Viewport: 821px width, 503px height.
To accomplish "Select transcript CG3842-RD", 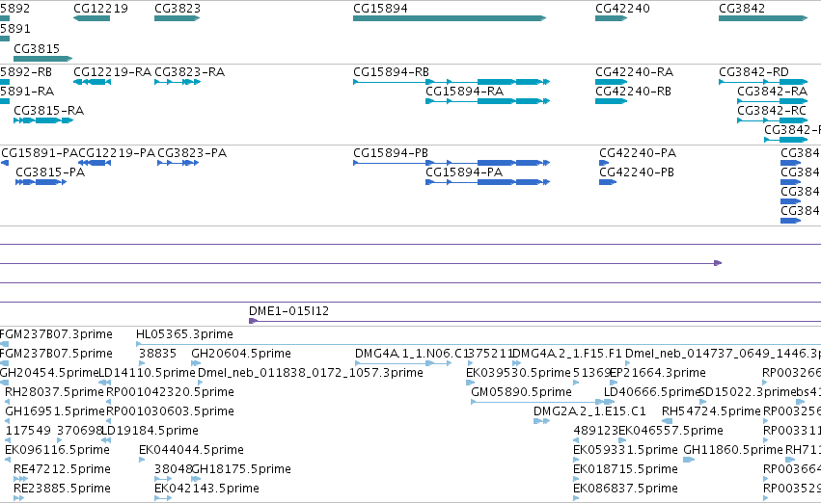I will click(754, 72).
